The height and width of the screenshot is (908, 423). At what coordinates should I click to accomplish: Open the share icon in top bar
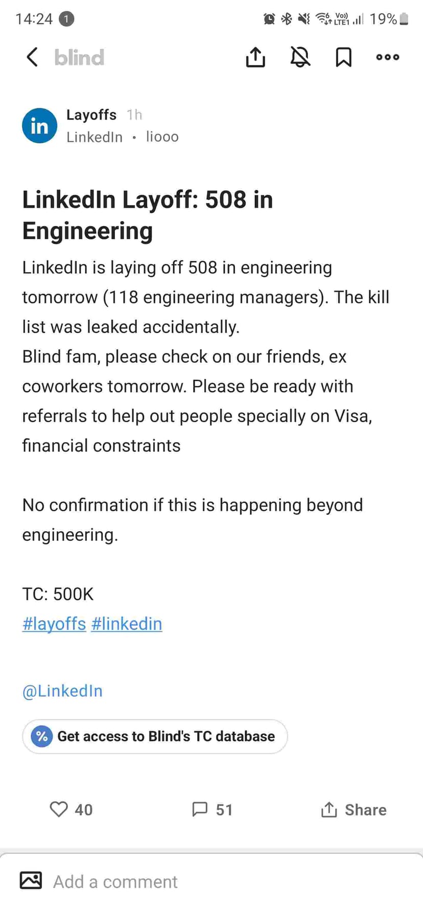(255, 57)
